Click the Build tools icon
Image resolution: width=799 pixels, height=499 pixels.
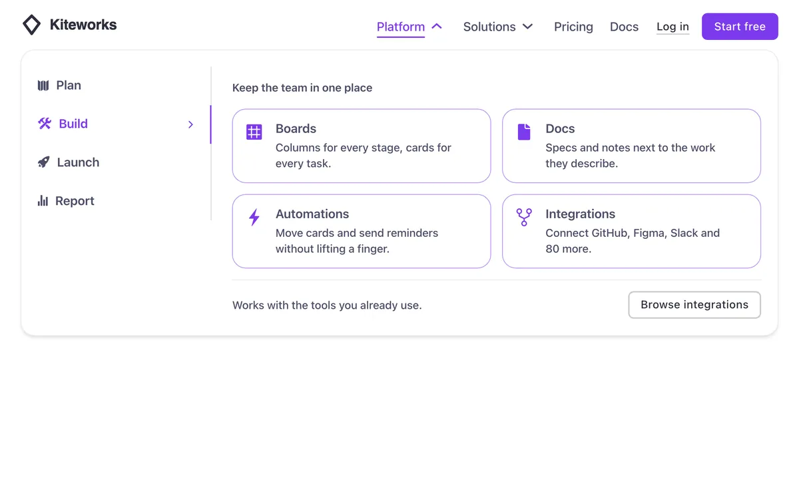(45, 124)
